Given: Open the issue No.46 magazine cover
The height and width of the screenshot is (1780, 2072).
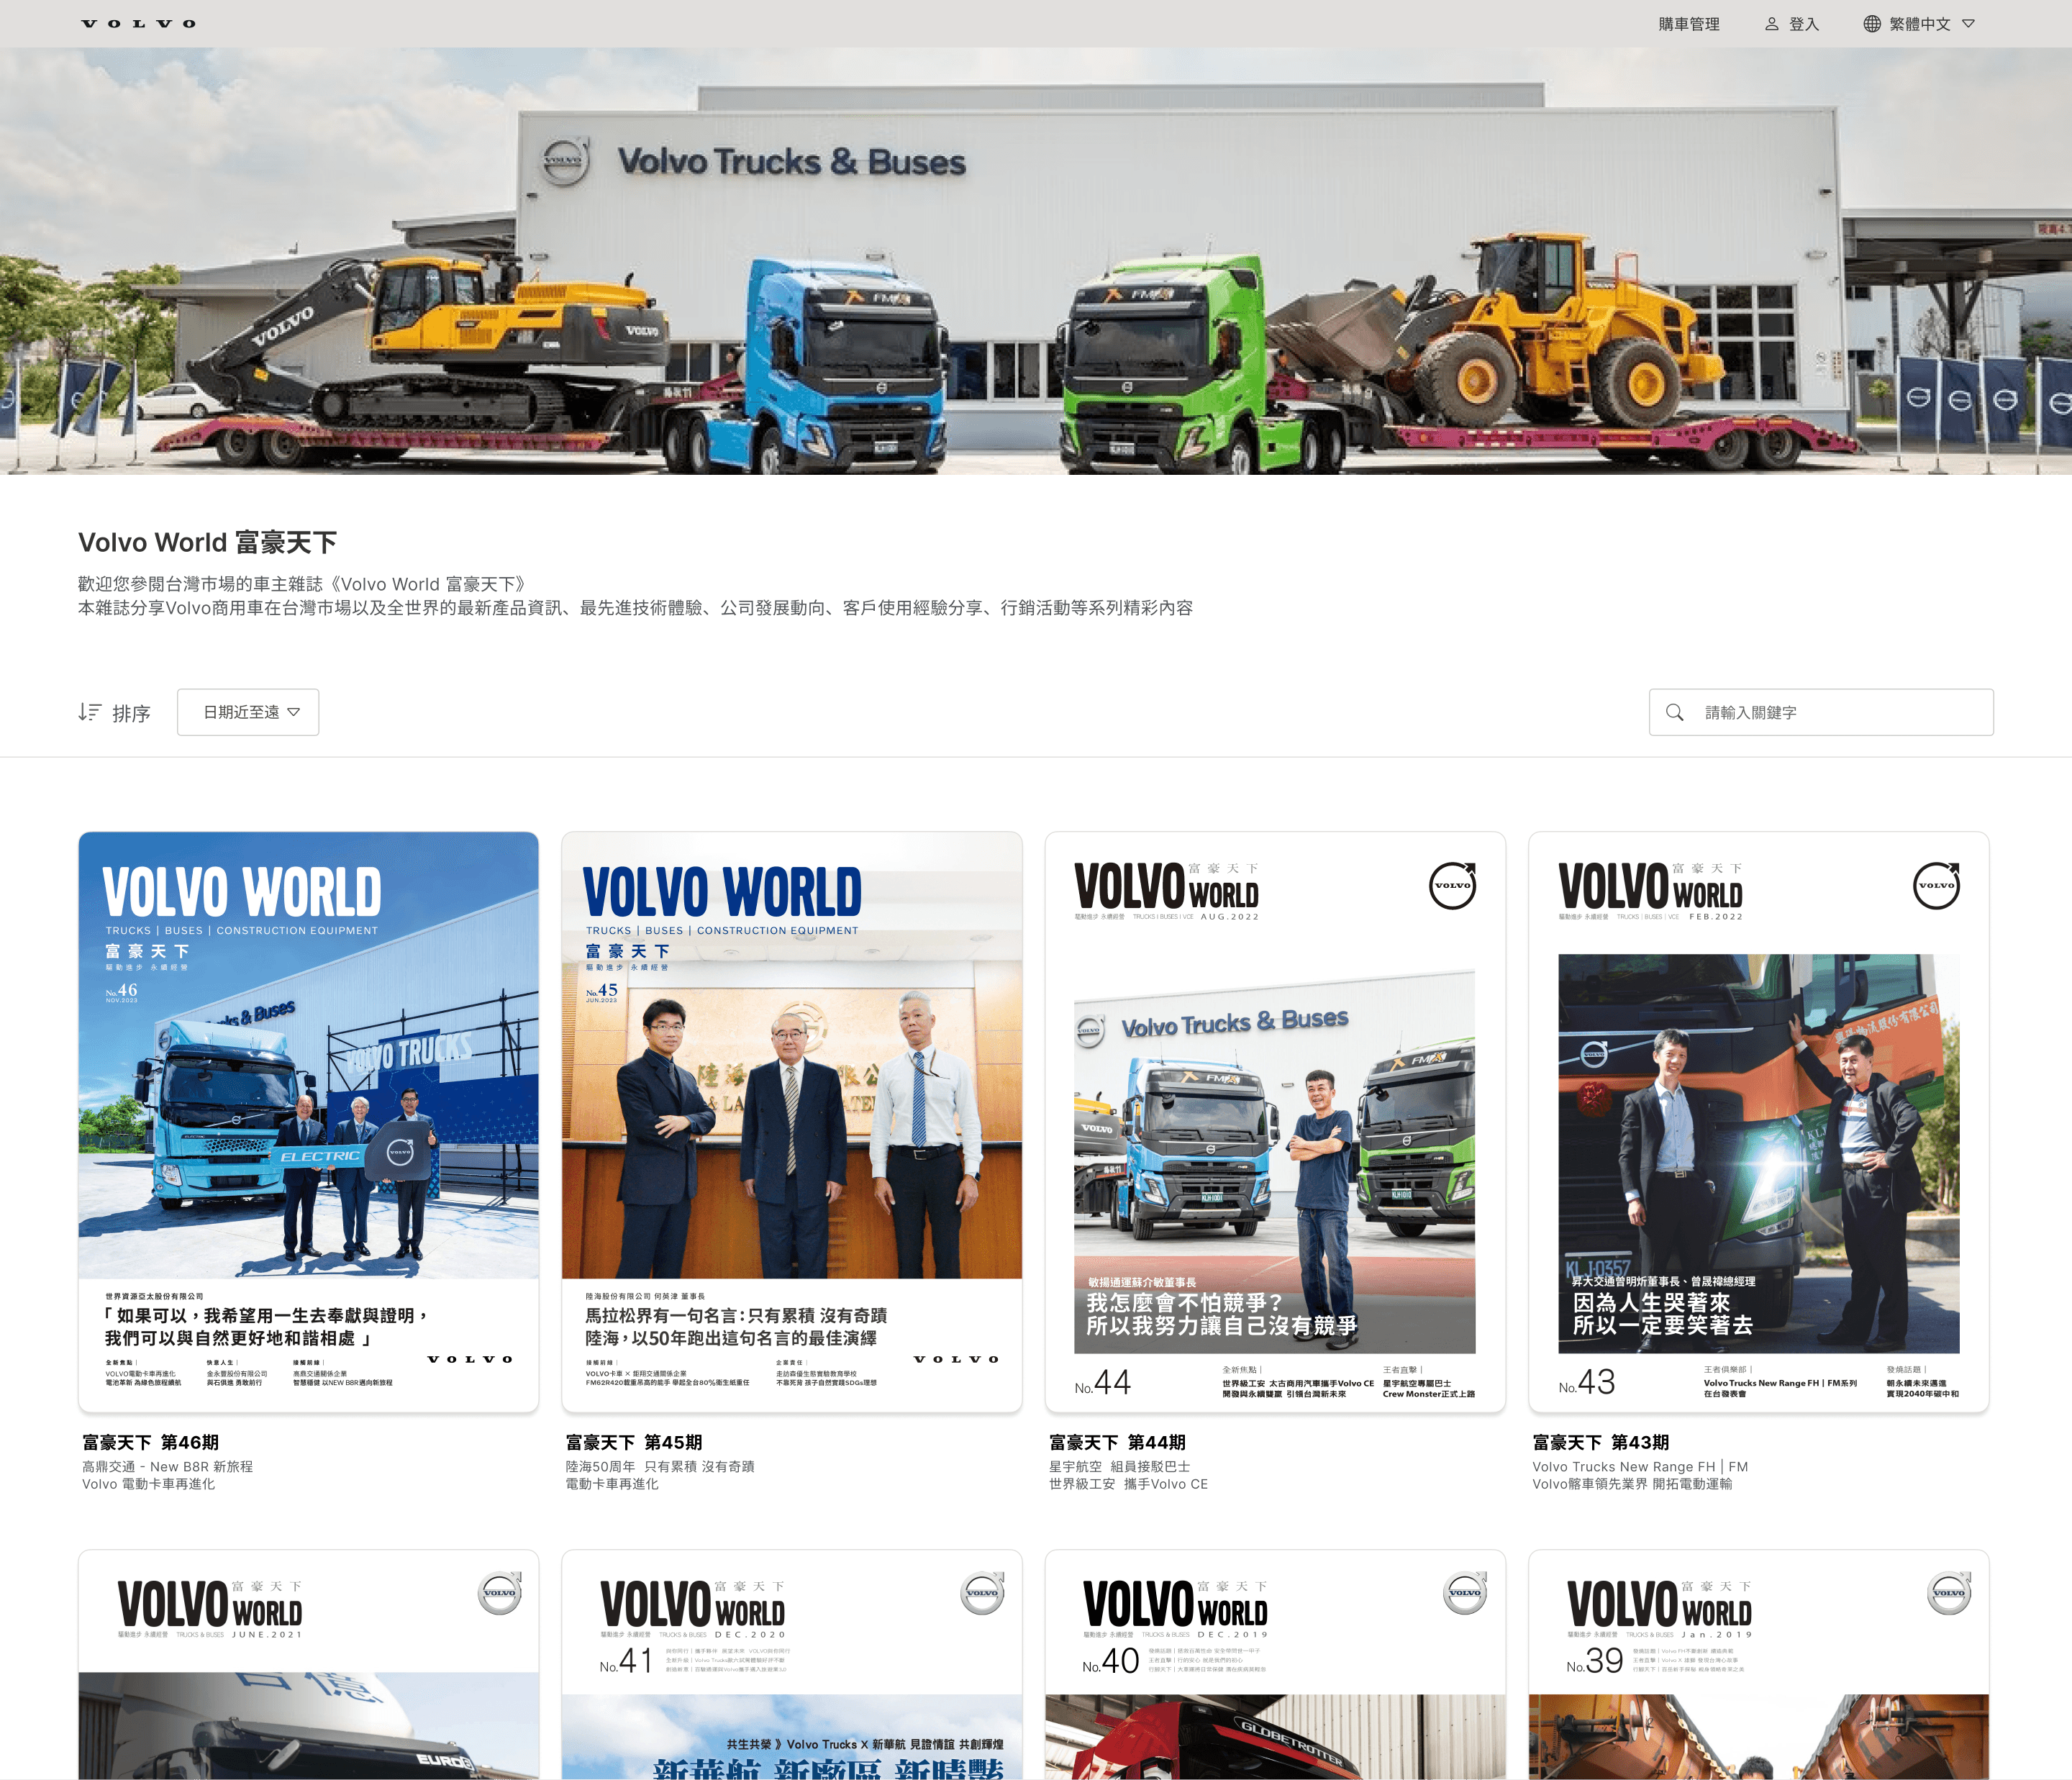Looking at the screenshot, I should [308, 1122].
